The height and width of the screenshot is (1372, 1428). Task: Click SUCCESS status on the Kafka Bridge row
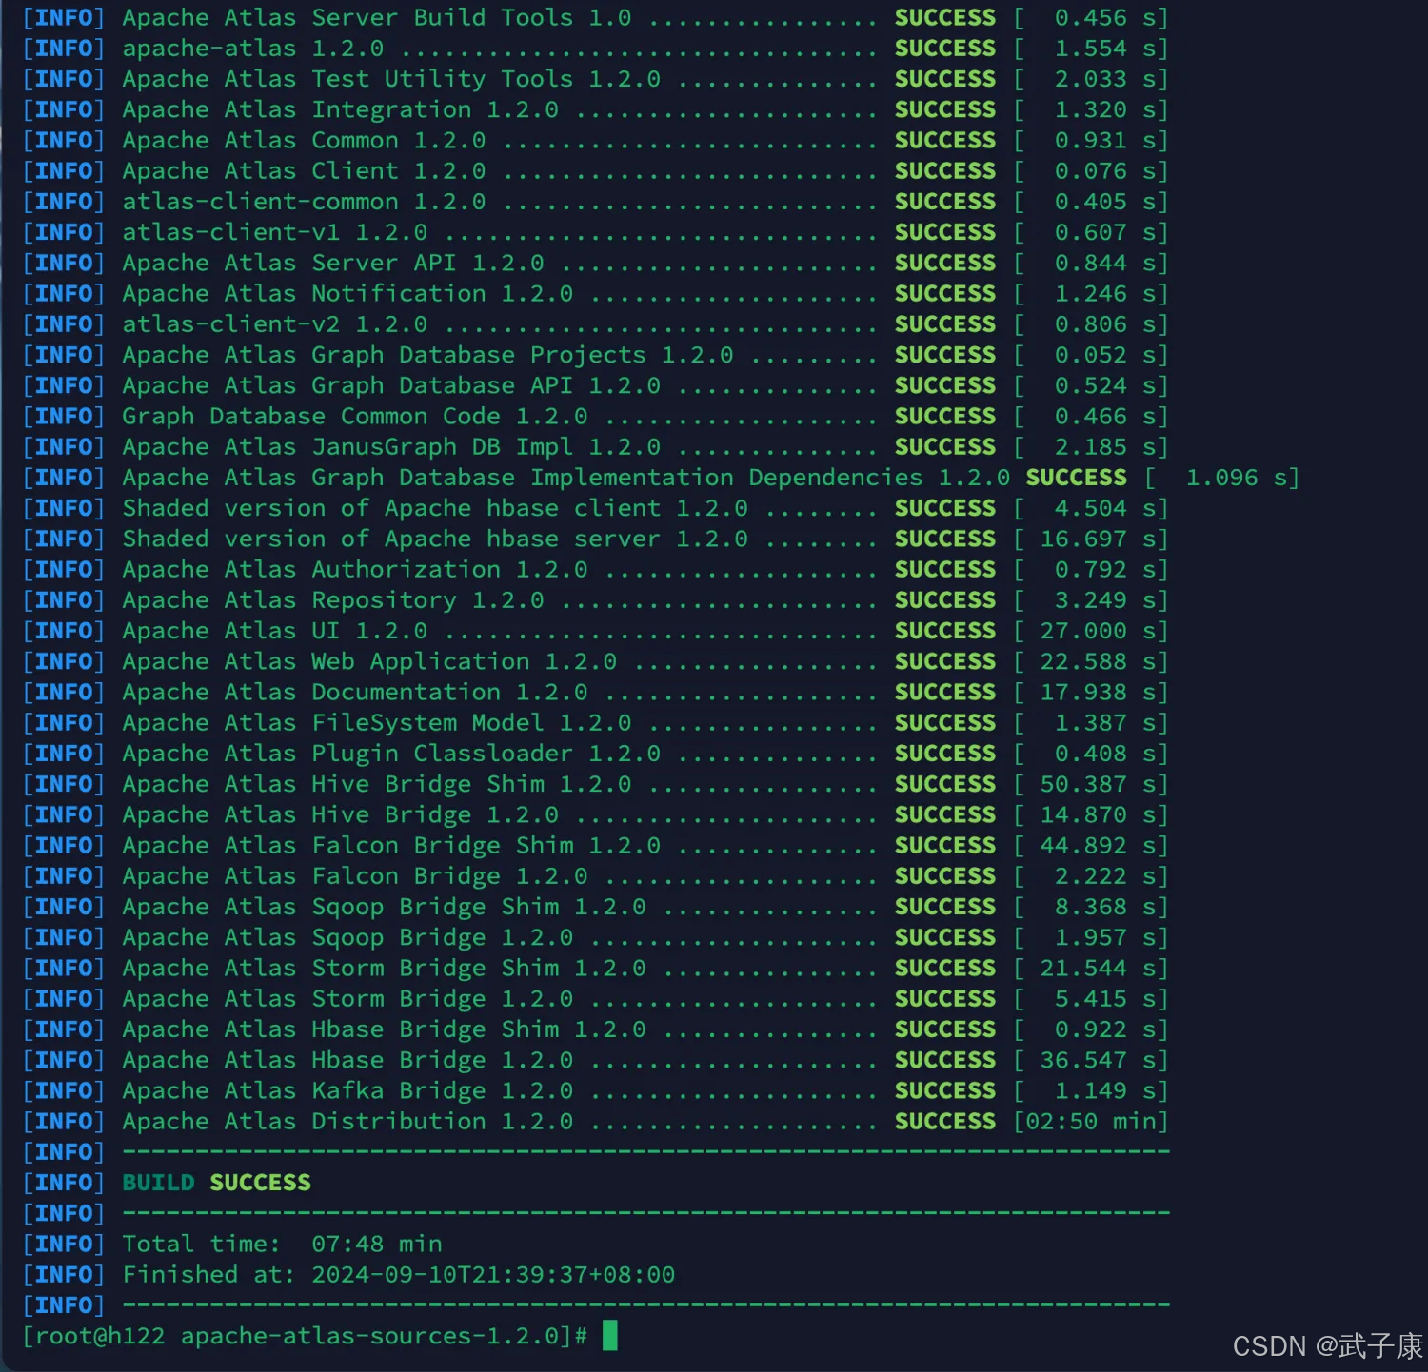[945, 1091]
